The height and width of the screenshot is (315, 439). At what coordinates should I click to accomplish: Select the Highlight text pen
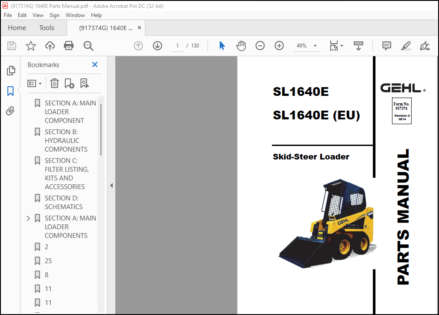pos(405,46)
